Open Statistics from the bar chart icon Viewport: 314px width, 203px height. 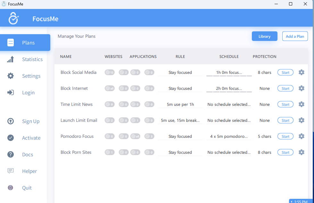[x=11, y=59]
